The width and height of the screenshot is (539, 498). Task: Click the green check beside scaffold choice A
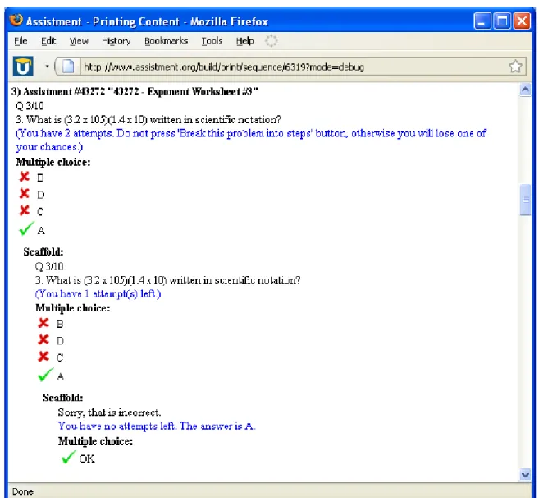(45, 375)
